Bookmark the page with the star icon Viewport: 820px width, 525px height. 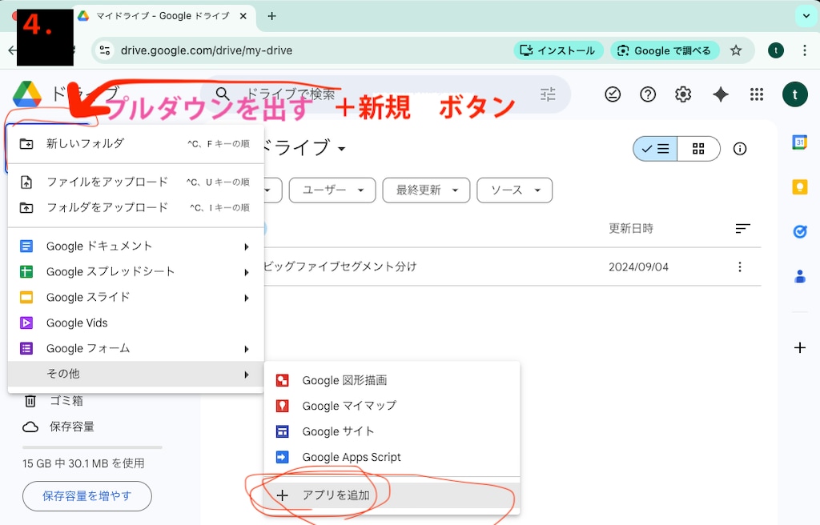click(x=736, y=50)
